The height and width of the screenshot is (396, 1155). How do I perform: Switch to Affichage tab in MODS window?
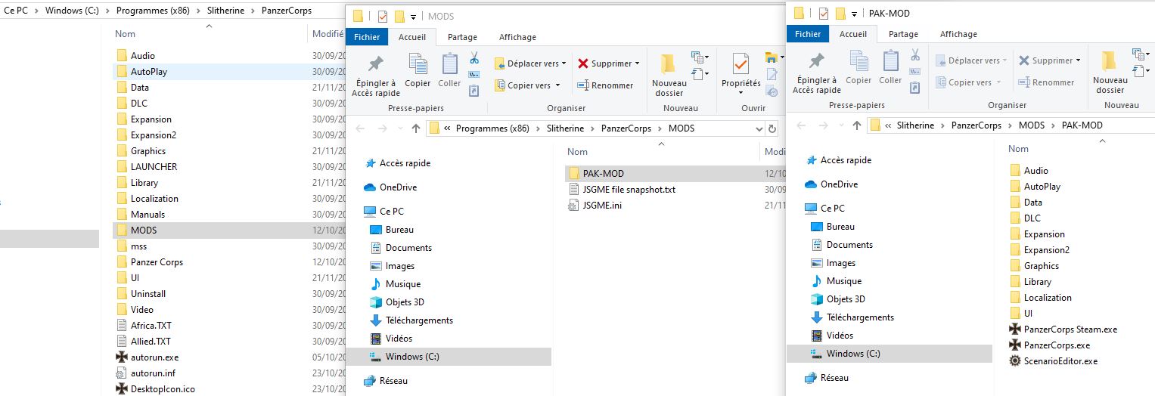(517, 37)
